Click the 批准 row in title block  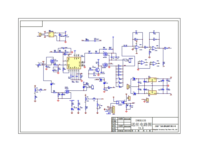pyautogui.click(x=114, y=131)
